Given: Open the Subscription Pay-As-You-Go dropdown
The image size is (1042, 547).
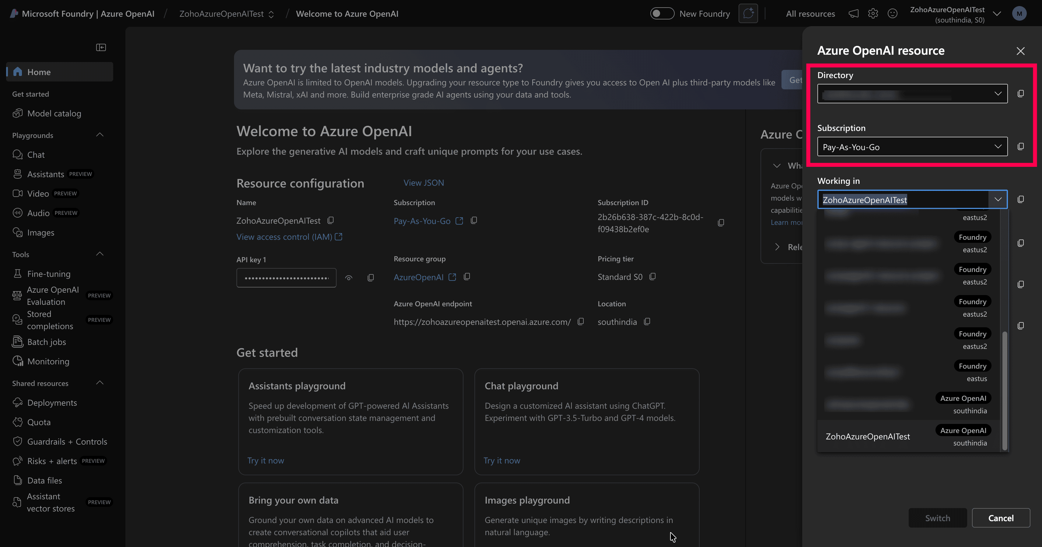Looking at the screenshot, I should 912,147.
